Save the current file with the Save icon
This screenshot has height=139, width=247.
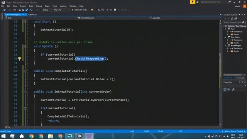click(23, 10)
